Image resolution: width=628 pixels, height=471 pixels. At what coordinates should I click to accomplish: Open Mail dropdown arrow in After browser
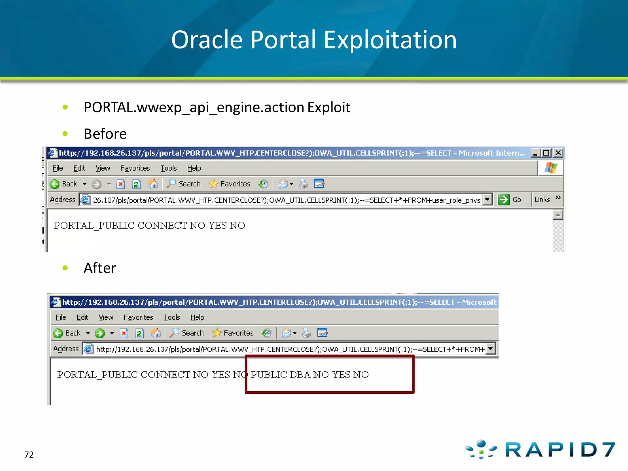(x=295, y=333)
